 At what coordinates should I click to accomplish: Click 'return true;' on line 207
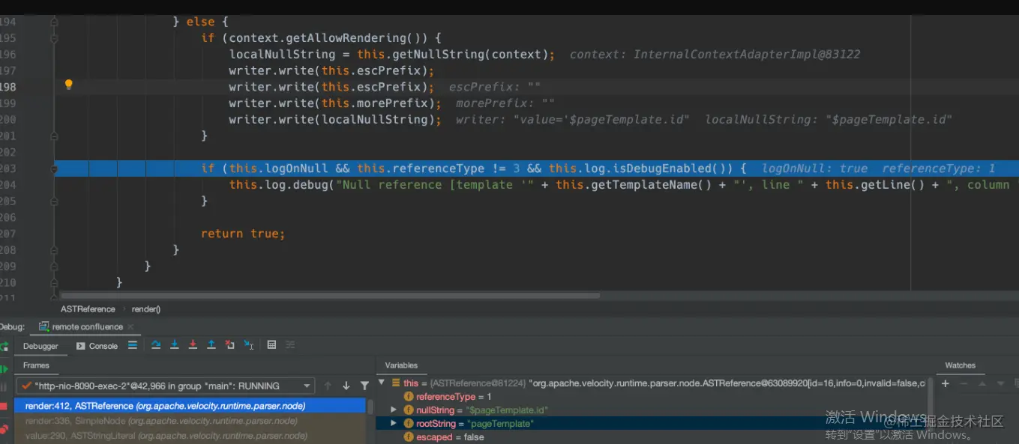243,234
